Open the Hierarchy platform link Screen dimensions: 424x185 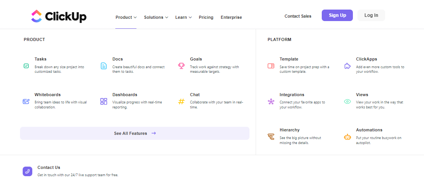(x=289, y=130)
